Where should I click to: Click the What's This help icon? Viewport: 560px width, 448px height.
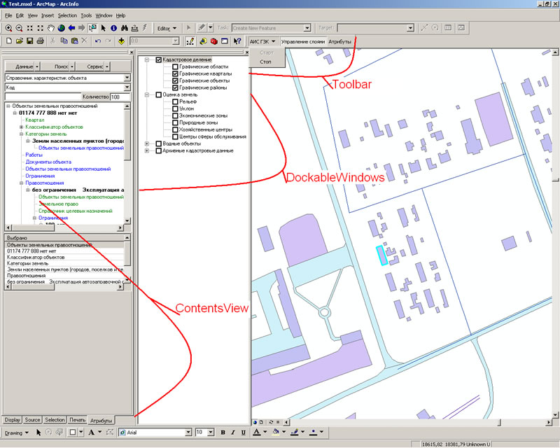pyautogui.click(x=237, y=41)
